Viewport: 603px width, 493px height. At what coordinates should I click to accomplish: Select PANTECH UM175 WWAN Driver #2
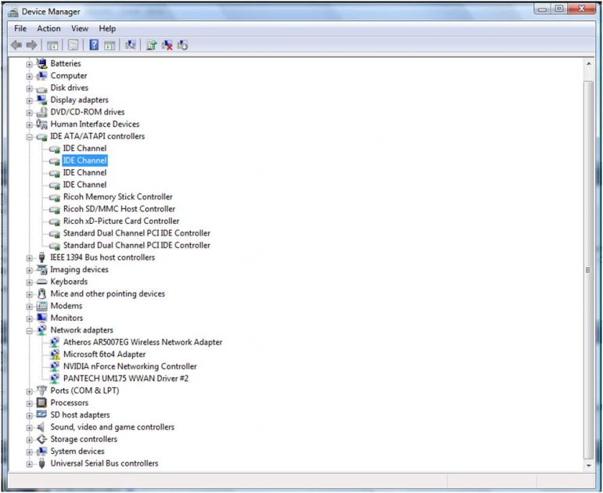point(126,378)
